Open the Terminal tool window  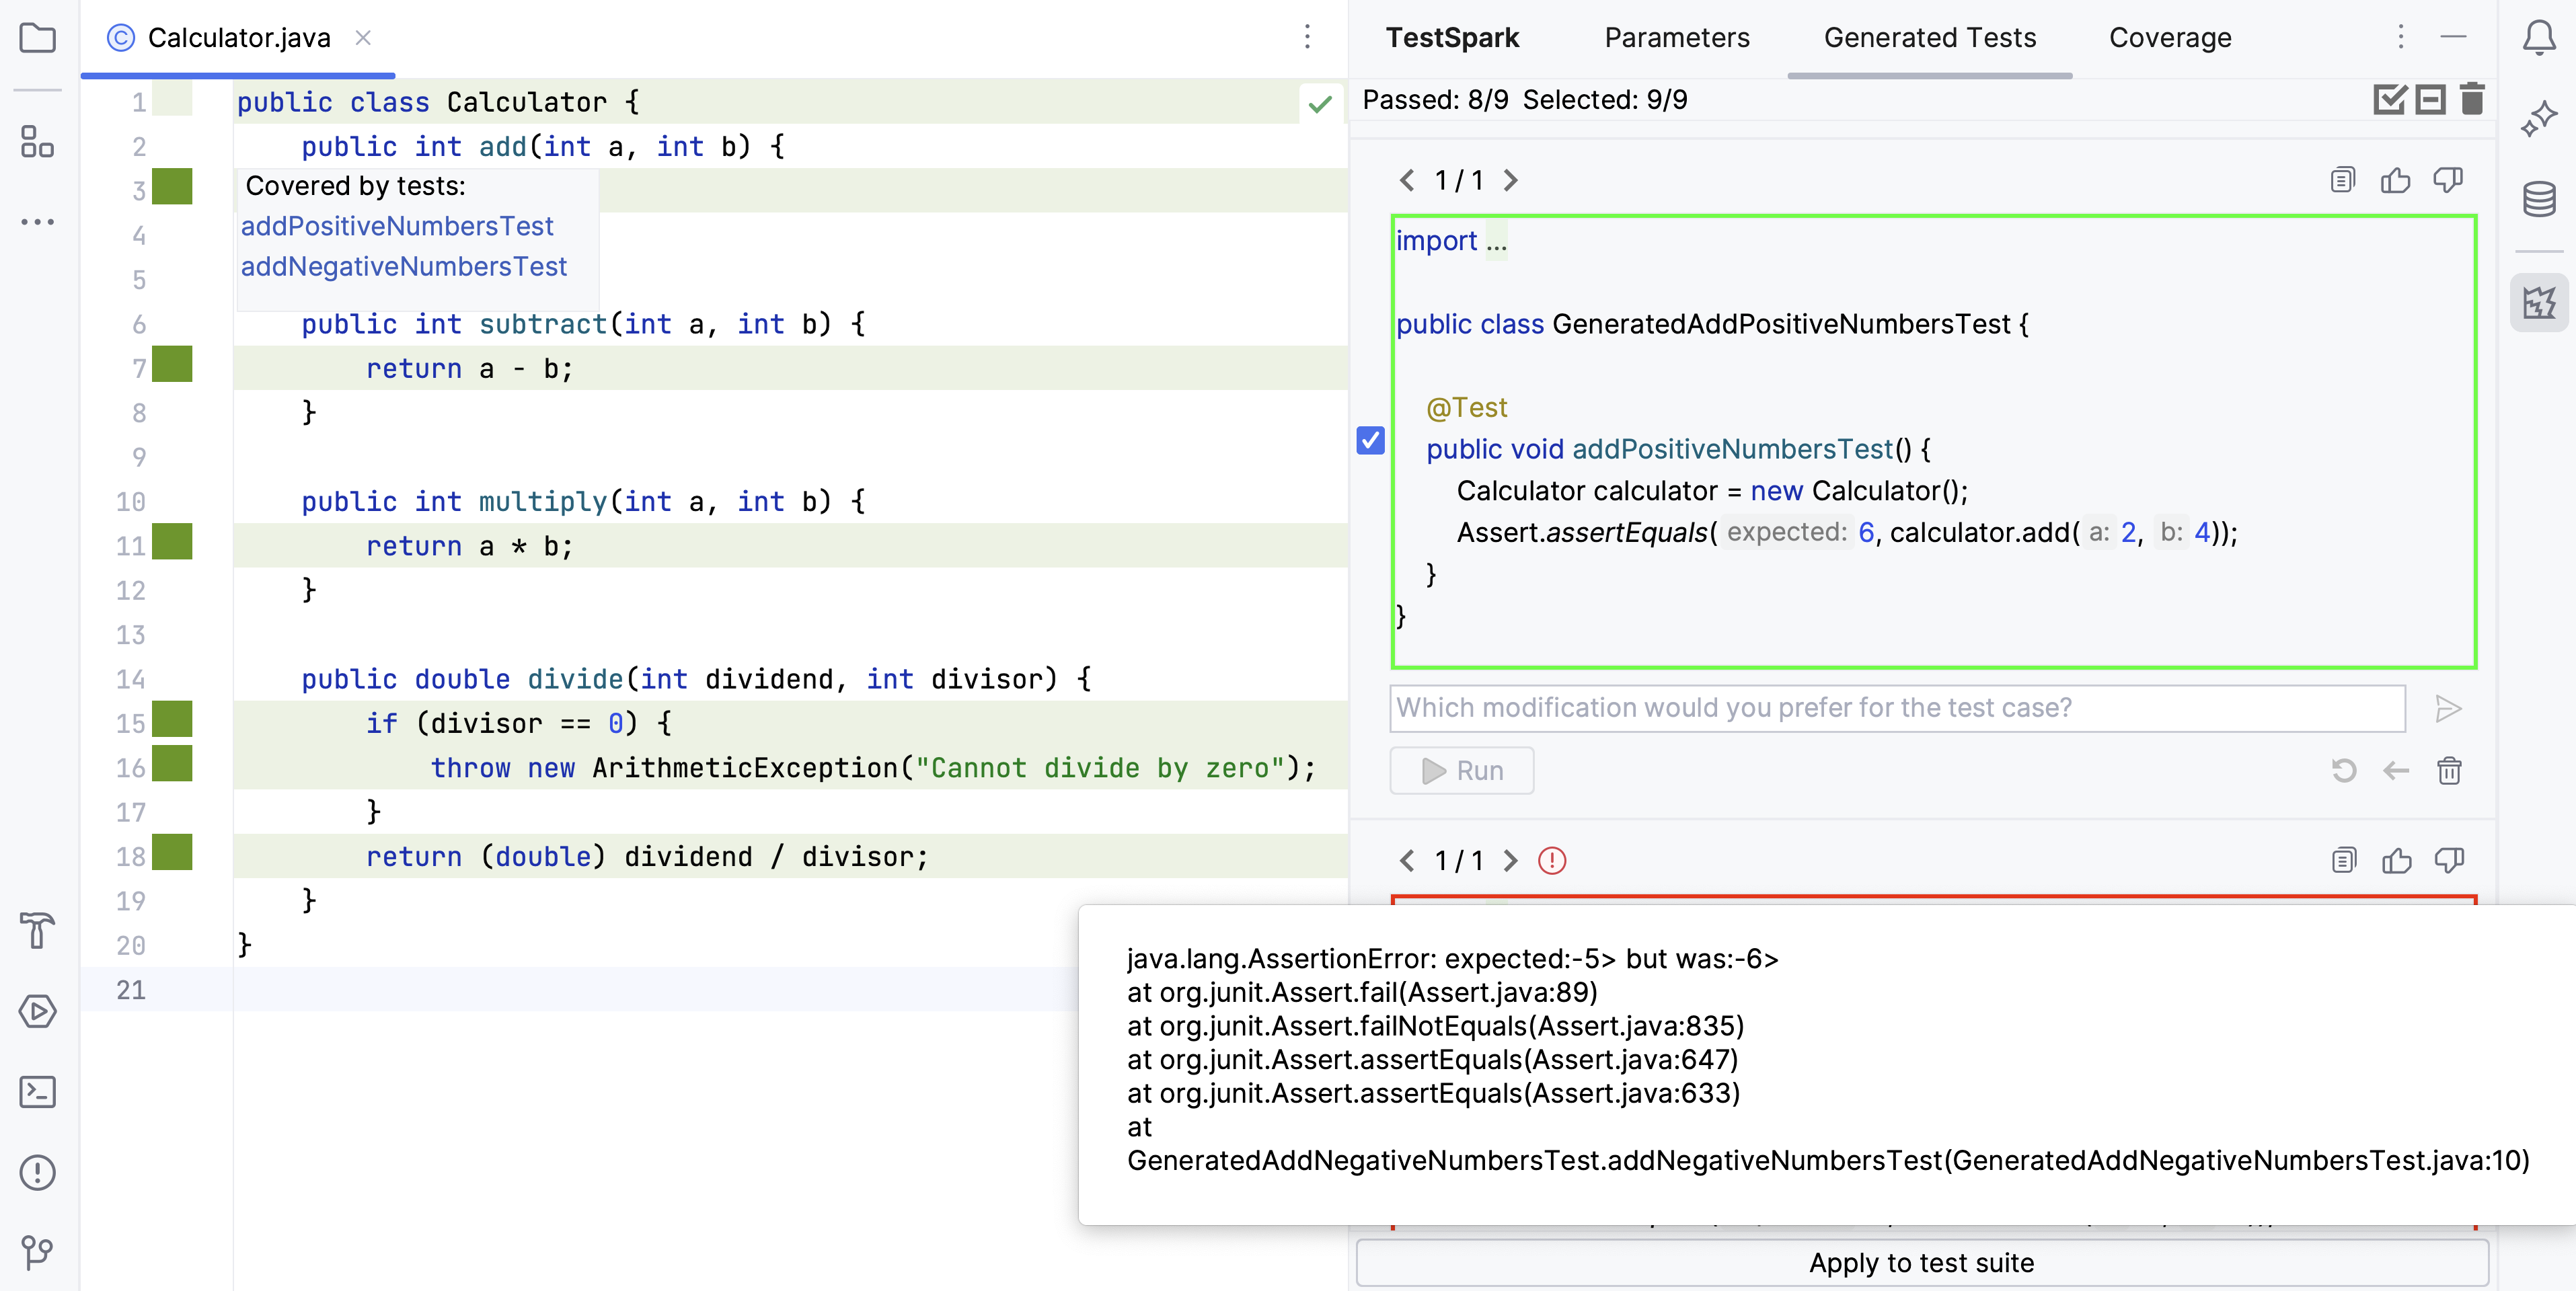pos(37,1091)
